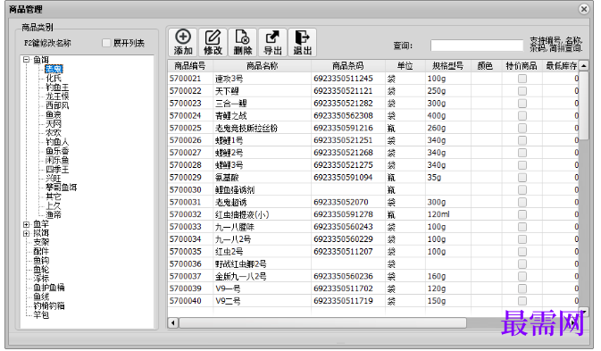This screenshot has width=601, height=351.
Task: Check 特价商品 box for row 5700033
Action: (x=522, y=227)
